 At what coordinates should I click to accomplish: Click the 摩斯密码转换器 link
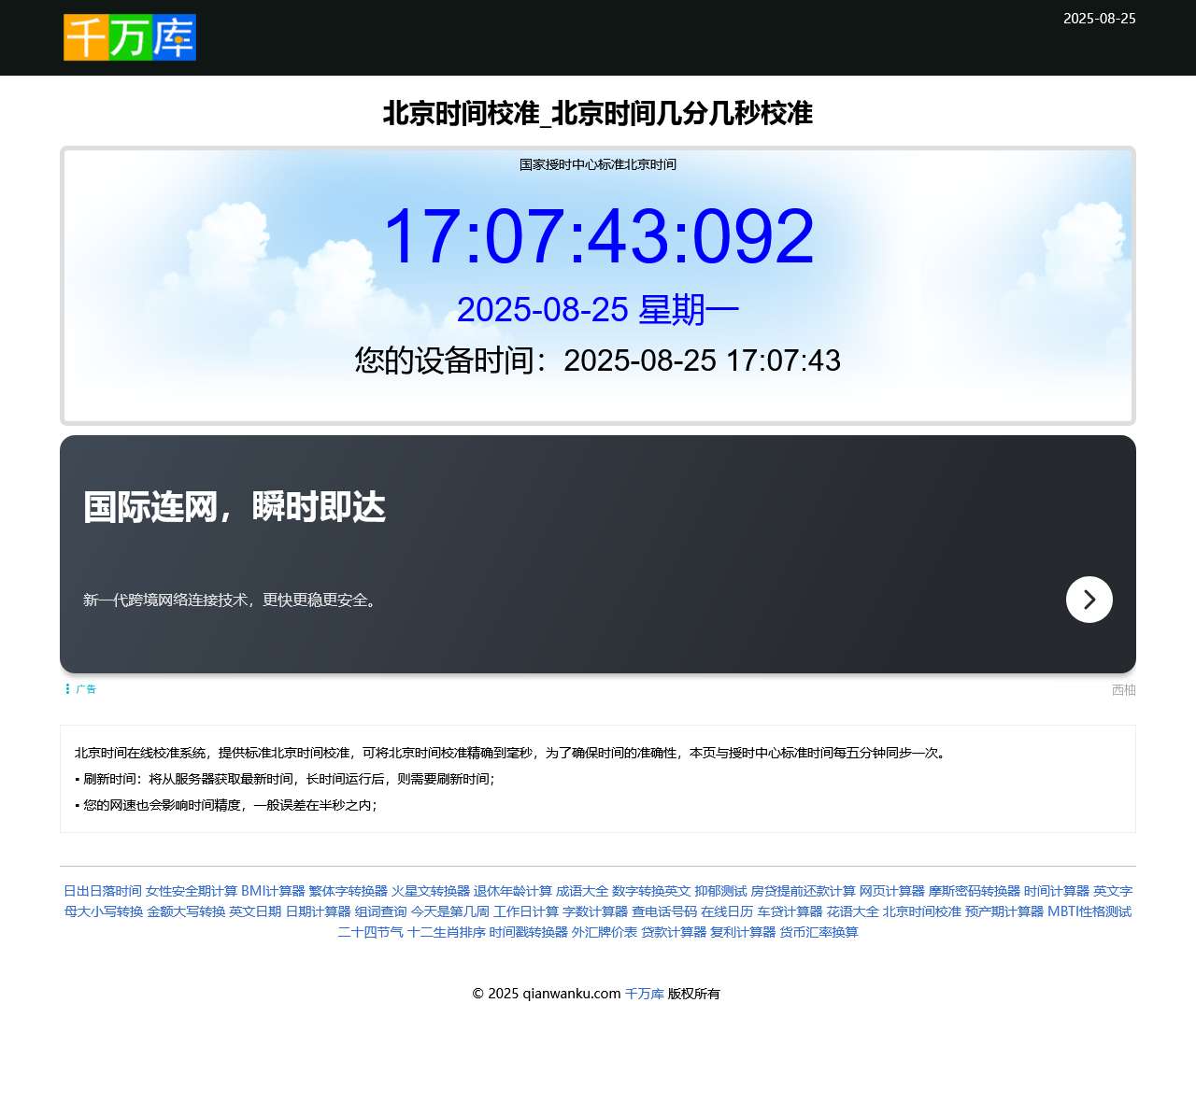974,891
